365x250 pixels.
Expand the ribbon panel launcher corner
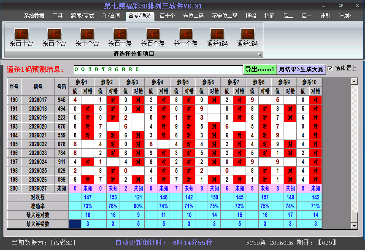pos(260,54)
